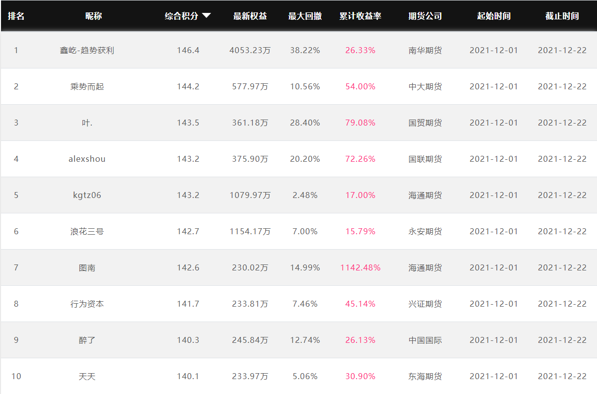
Task: Click equity value 233.81万
Action: click(250, 304)
